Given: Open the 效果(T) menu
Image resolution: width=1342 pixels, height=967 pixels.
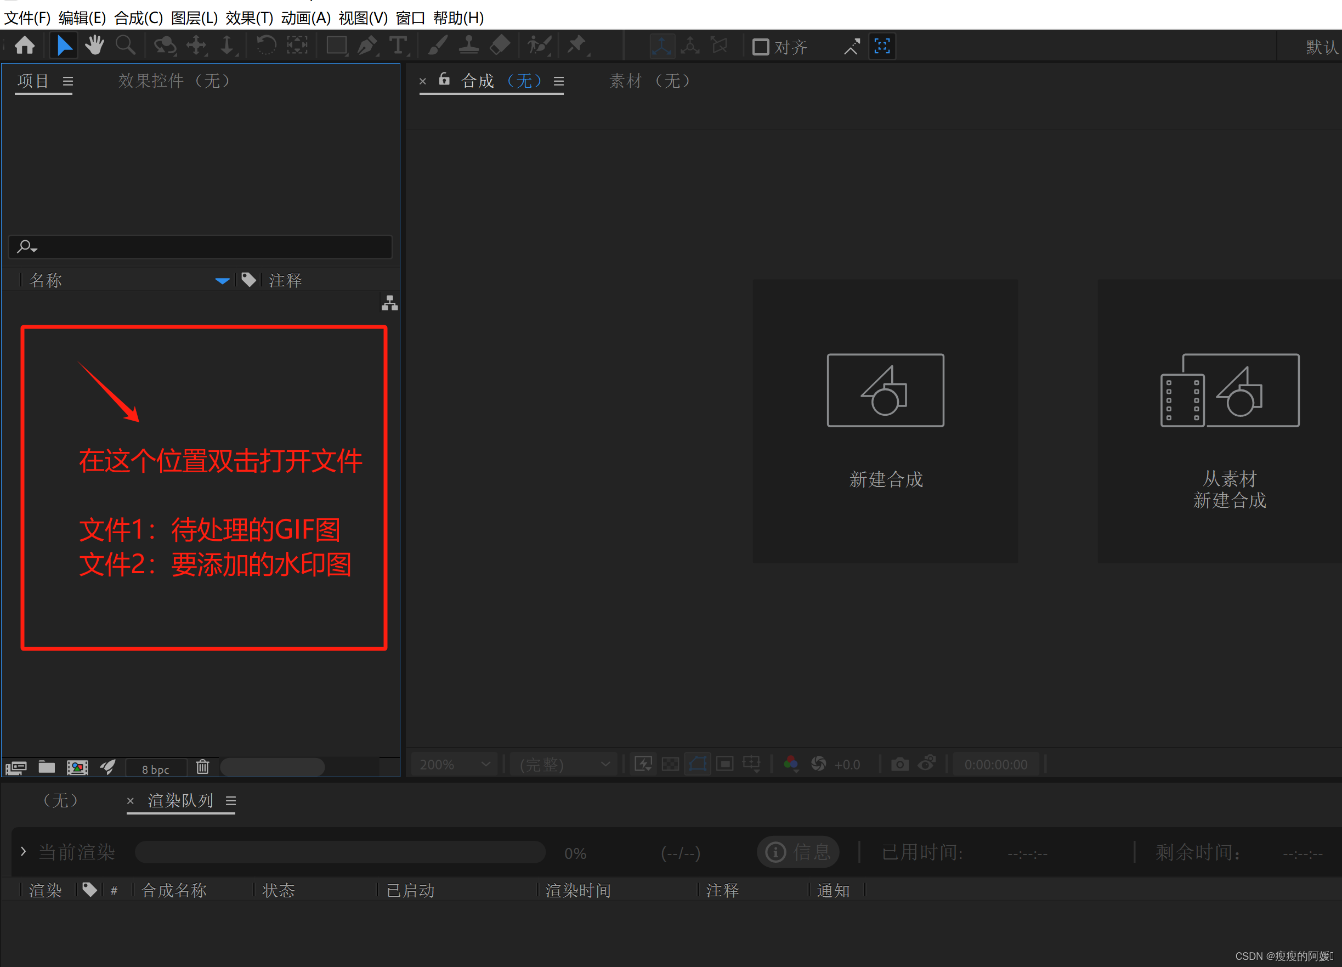Looking at the screenshot, I should pyautogui.click(x=249, y=18).
